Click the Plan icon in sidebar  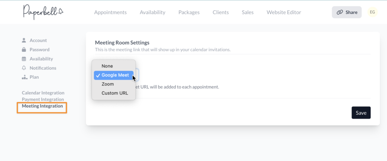pyautogui.click(x=24, y=77)
